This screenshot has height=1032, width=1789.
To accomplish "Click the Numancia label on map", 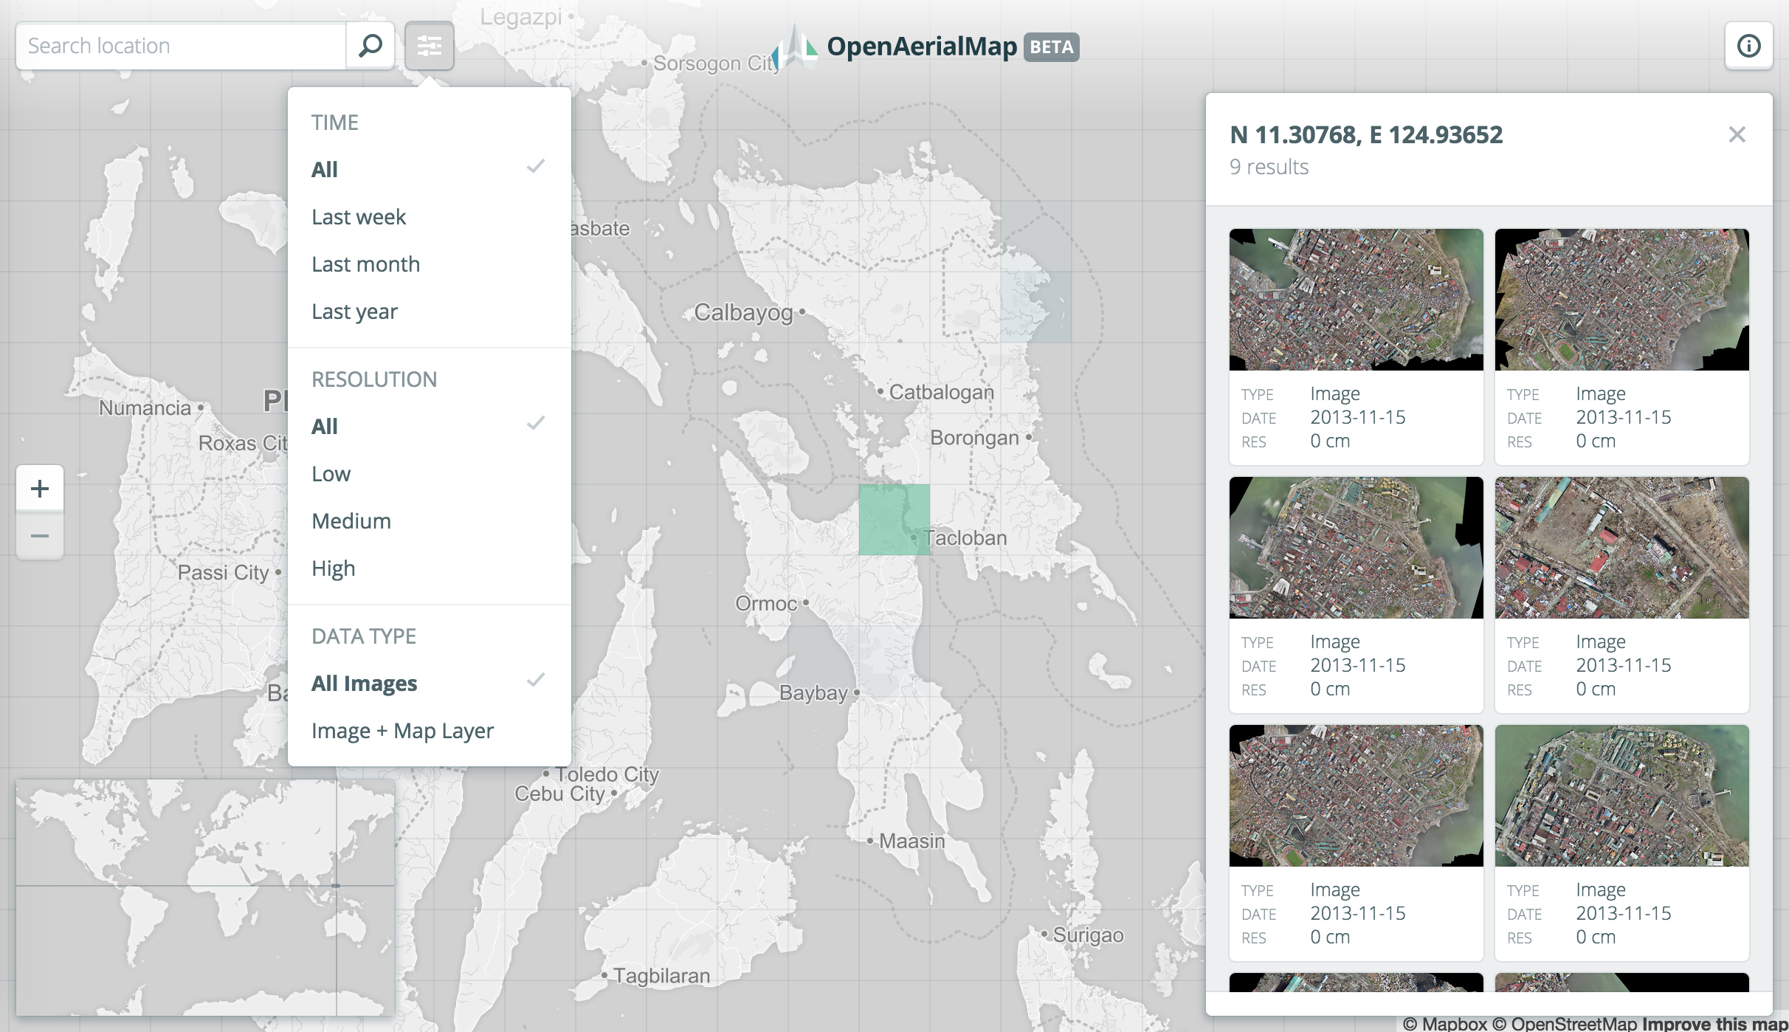I will coord(145,407).
